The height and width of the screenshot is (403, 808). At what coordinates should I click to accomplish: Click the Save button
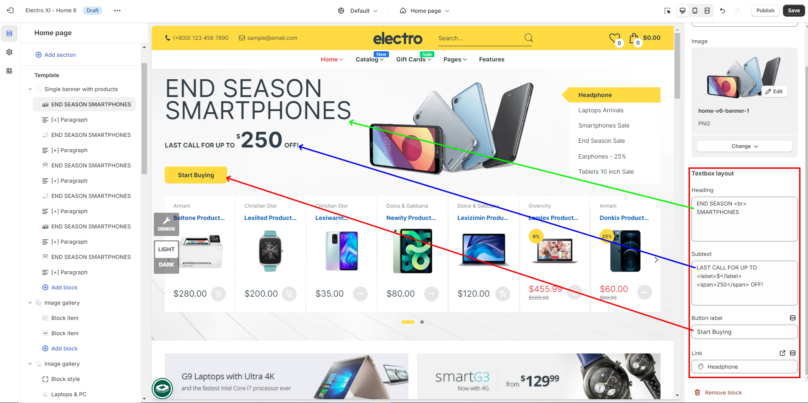point(794,11)
